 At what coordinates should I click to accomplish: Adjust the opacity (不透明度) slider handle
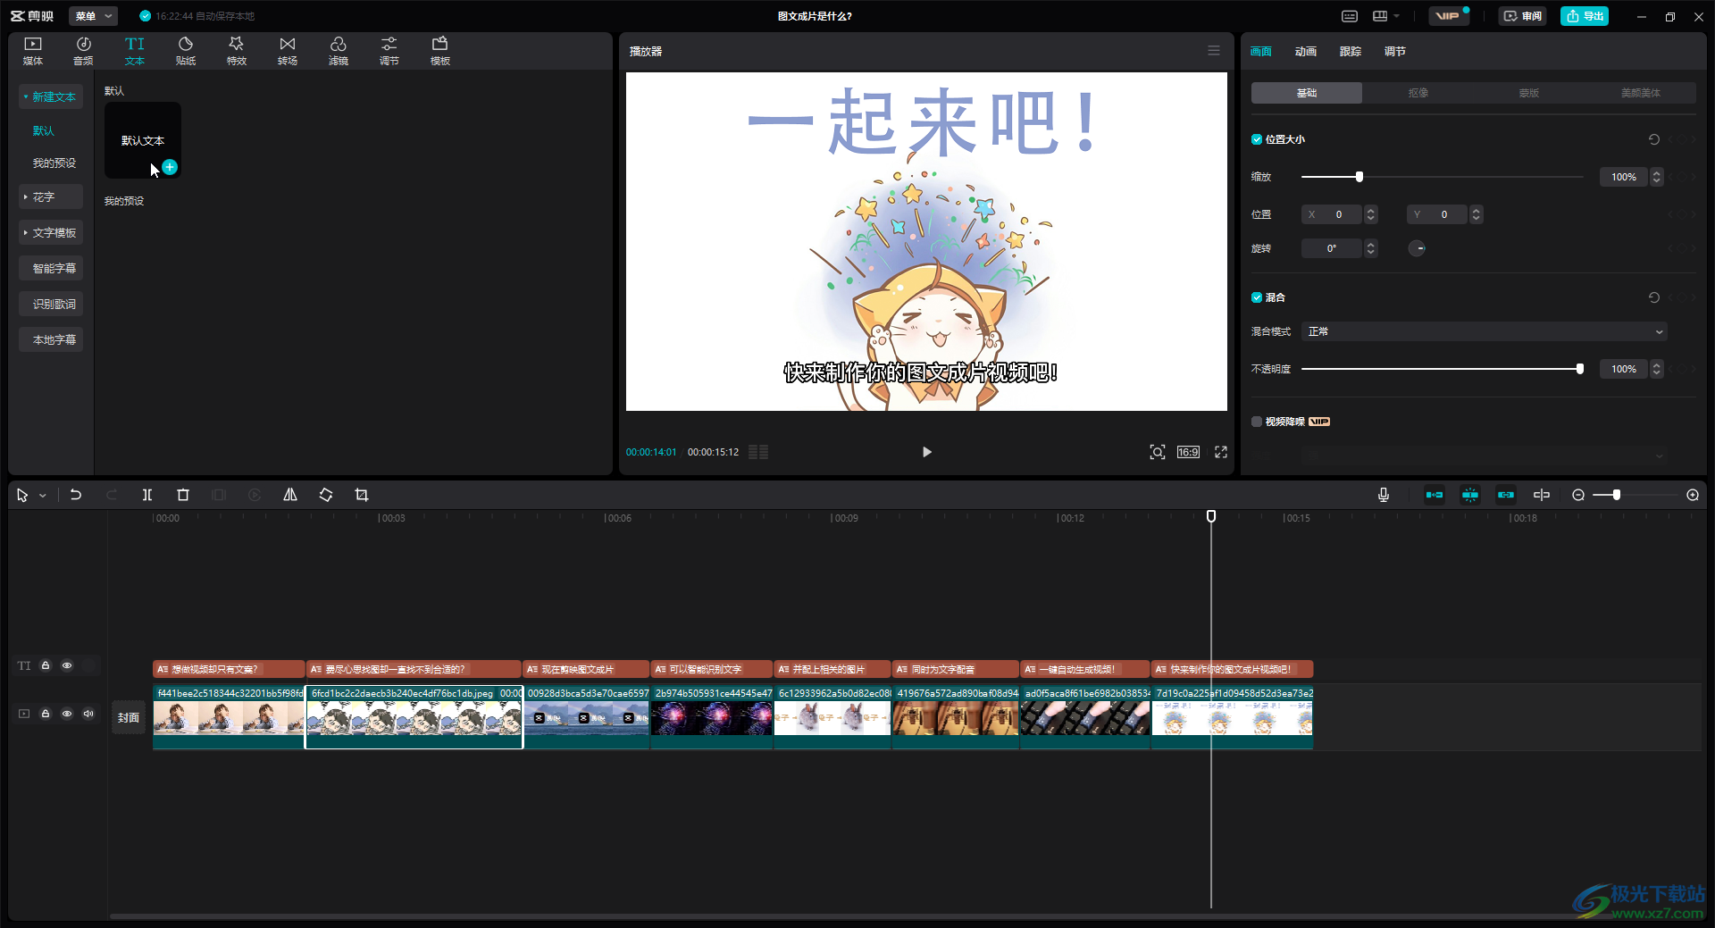[x=1579, y=369]
